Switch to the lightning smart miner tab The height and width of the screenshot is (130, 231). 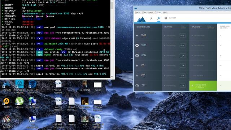click(x=151, y=18)
